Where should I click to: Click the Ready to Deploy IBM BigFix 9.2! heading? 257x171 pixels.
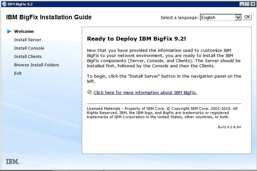136,39
